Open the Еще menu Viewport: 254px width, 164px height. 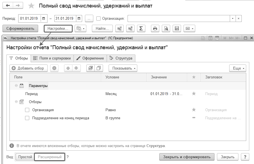238,68
